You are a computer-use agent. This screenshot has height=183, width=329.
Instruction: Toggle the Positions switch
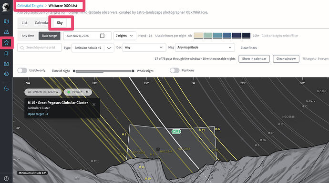point(175,70)
